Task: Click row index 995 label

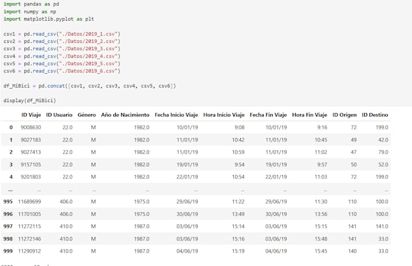Action: pyautogui.click(x=8, y=201)
